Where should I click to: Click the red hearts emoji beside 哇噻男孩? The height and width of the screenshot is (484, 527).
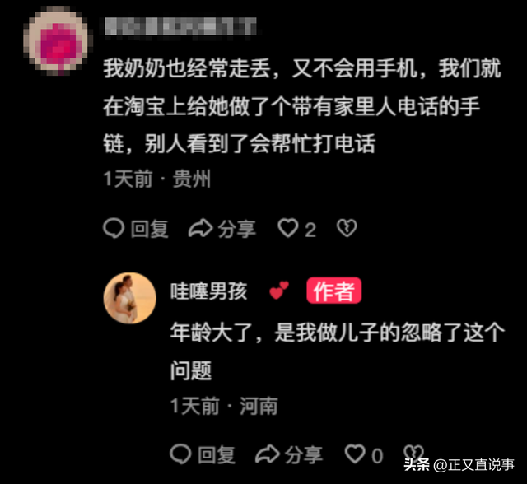click(x=279, y=290)
